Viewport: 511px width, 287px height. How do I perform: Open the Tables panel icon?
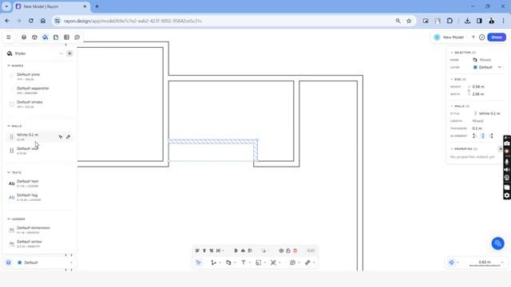click(66, 37)
